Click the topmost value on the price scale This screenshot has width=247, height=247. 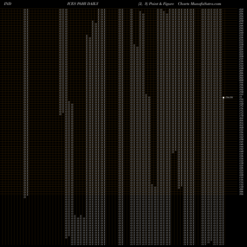[x=241, y=9]
